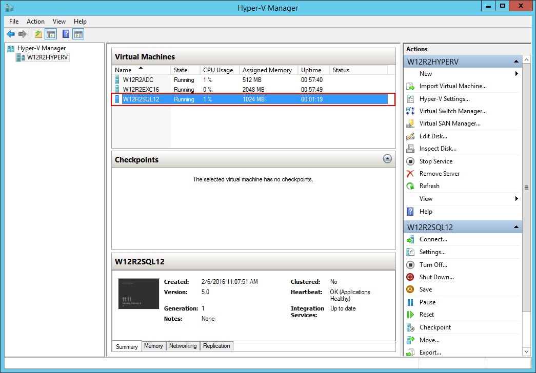Viewport: 536px width, 373px height.
Task: Click the orange Save icon
Action: tap(410, 289)
